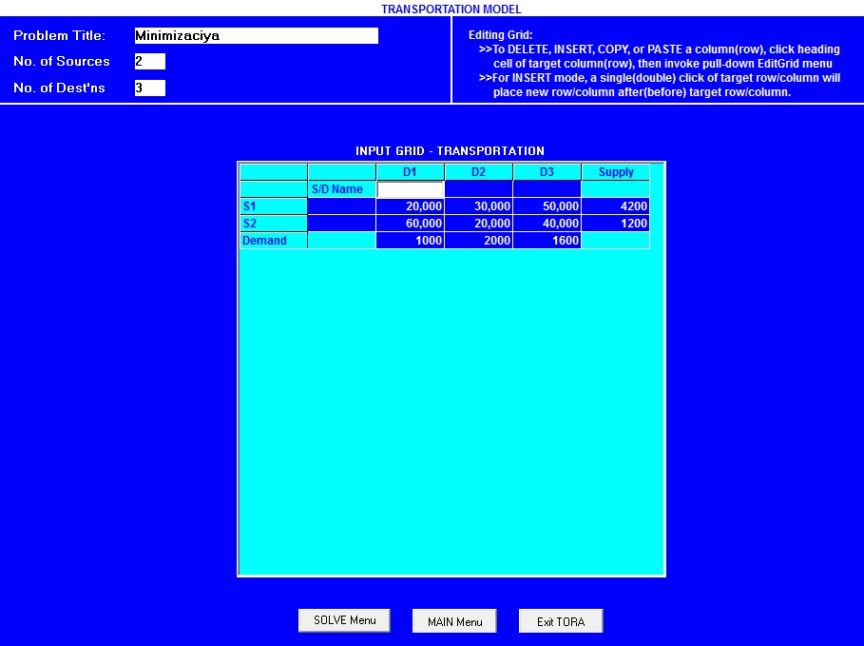The width and height of the screenshot is (864, 646).
Task: Select S1 to D2 cost cell 30,000
Action: 478,206
